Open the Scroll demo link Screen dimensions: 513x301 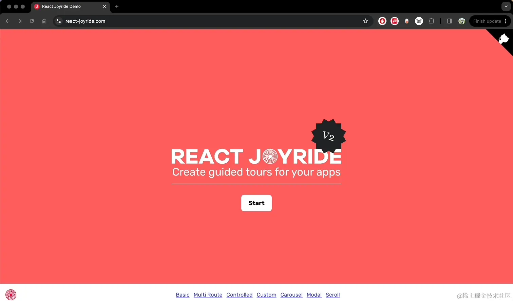coord(333,295)
